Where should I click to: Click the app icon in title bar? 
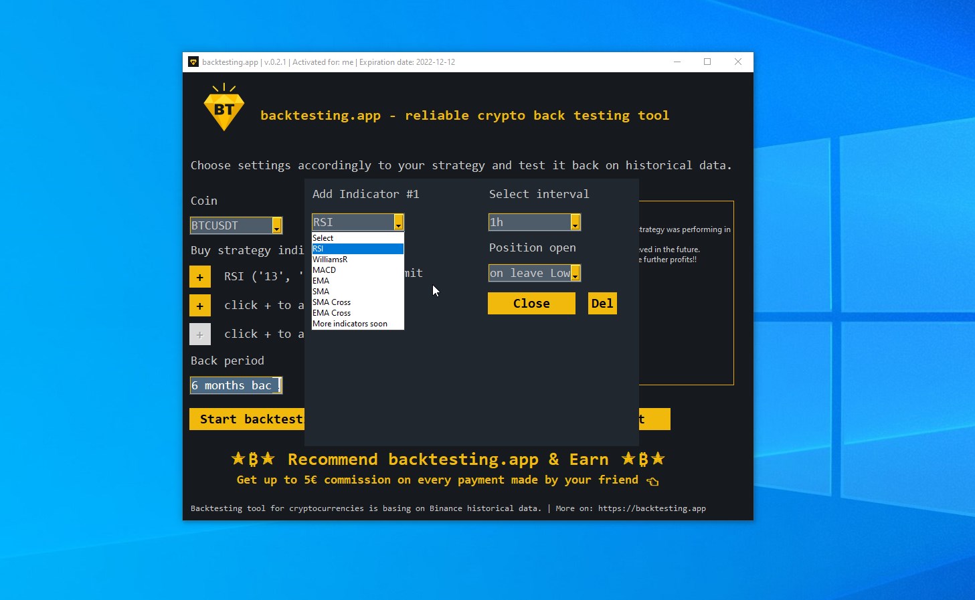pos(193,62)
